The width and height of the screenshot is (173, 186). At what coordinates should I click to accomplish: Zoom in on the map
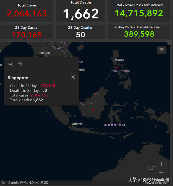click(x=161, y=164)
